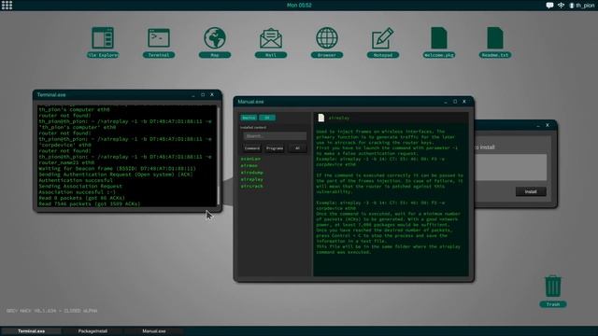Click the second teal tab in Manual sidebar
598x336 pixels.
coord(267,118)
